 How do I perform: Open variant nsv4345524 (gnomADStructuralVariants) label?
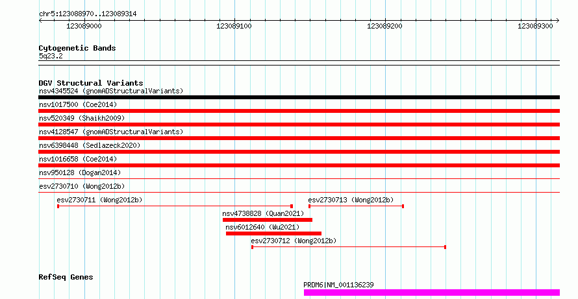tap(111, 91)
